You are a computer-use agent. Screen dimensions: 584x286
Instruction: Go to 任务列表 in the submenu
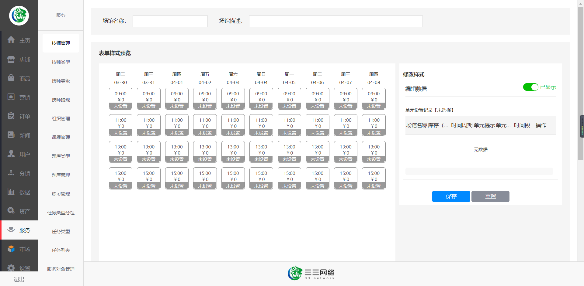tap(61, 250)
